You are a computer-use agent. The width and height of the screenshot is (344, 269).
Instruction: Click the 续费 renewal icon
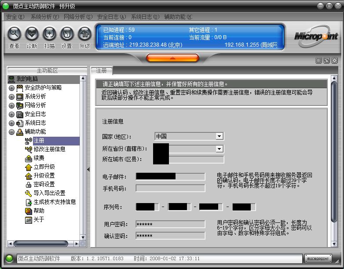coord(29,158)
